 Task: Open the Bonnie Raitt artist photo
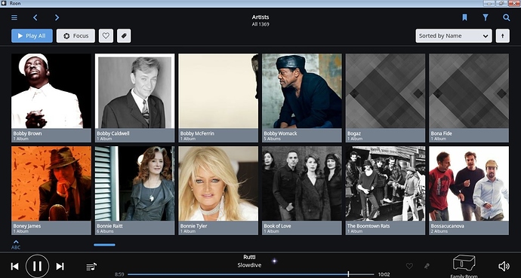click(134, 184)
